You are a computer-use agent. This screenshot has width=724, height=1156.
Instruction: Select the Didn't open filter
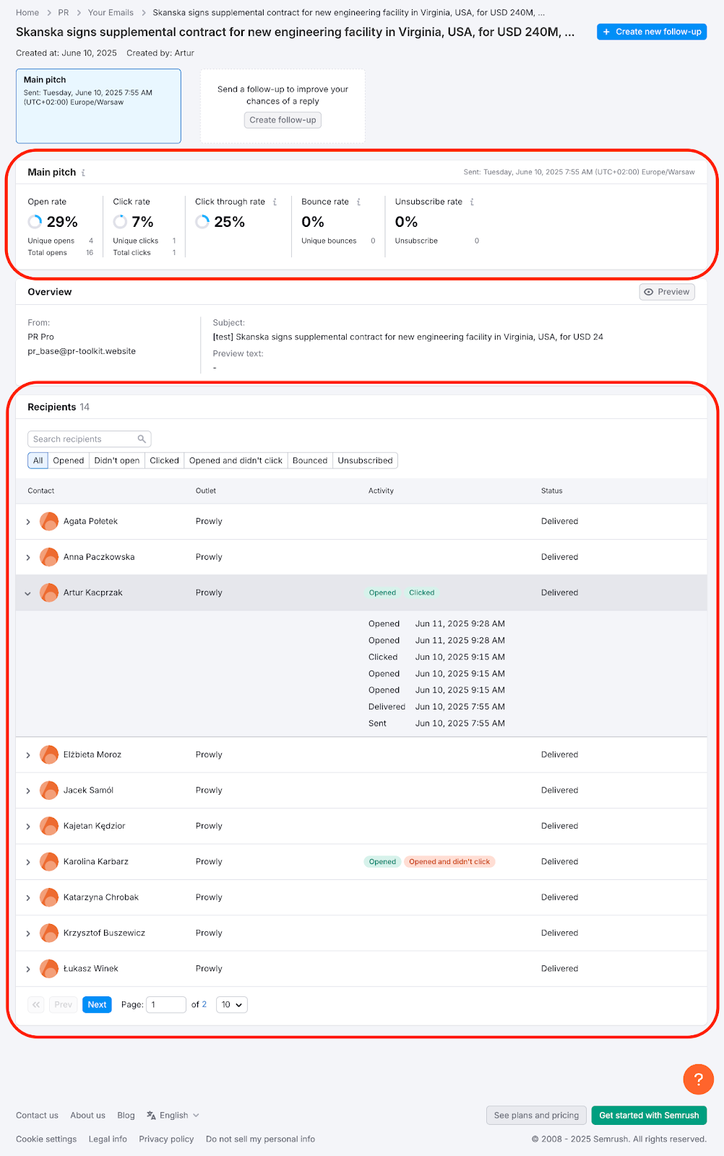coord(116,461)
